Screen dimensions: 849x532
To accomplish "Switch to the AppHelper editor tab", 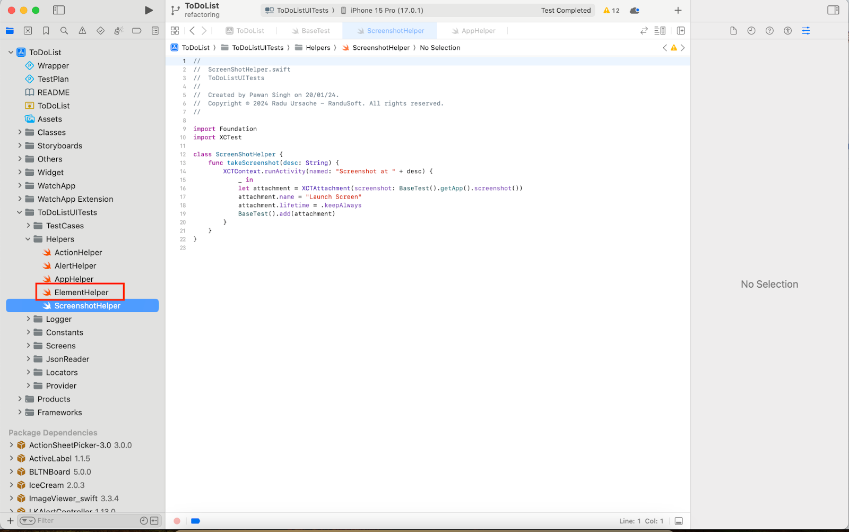I will [x=473, y=31].
